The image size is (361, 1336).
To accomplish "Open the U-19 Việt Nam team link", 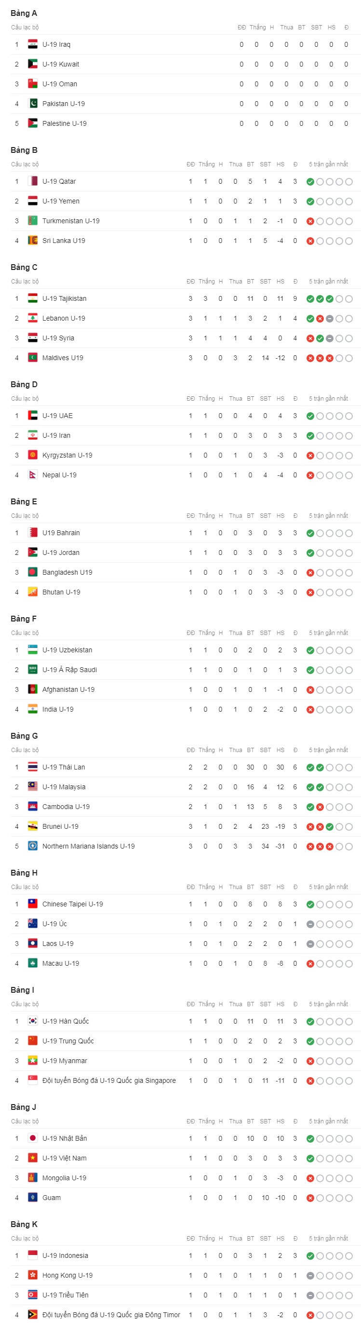I will [x=64, y=1159].
